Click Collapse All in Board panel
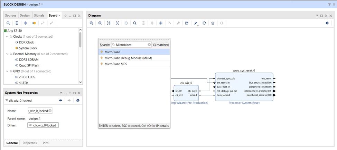 [17, 23]
